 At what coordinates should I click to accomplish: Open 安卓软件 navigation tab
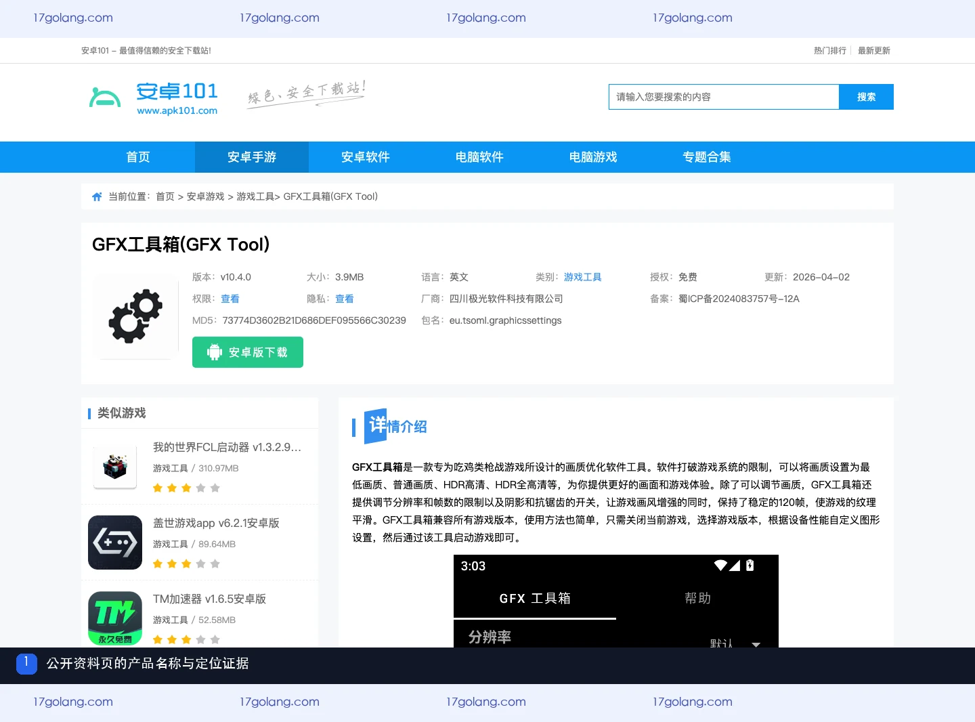366,157
